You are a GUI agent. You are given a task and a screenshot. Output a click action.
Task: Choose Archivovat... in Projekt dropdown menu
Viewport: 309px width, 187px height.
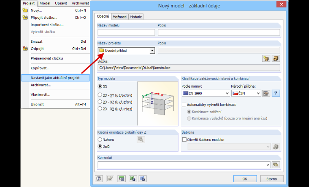[x=55, y=85]
